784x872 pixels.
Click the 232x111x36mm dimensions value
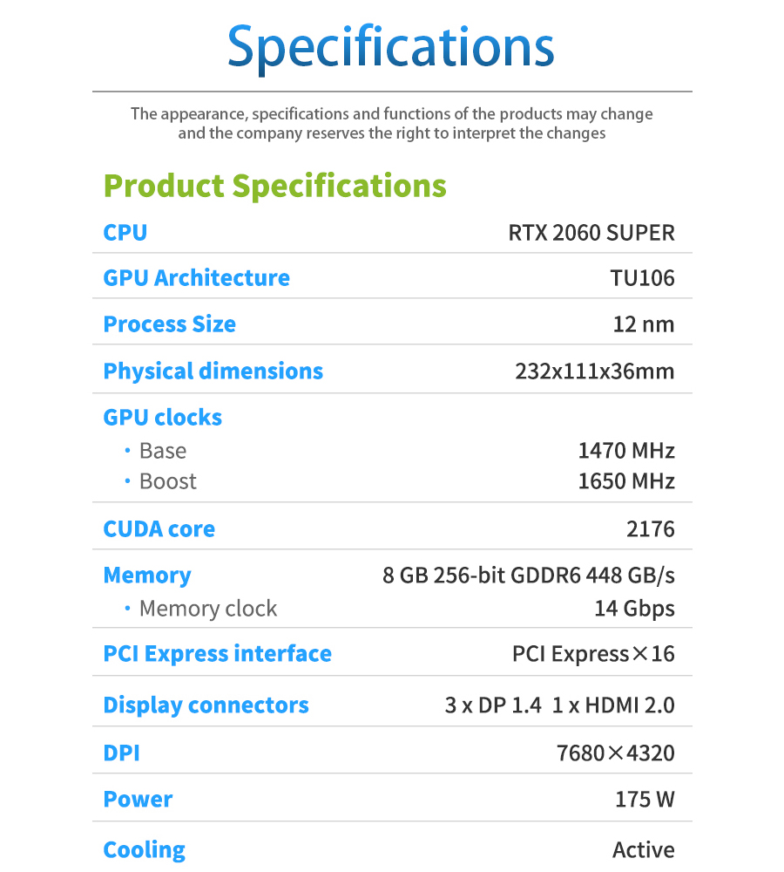595,371
